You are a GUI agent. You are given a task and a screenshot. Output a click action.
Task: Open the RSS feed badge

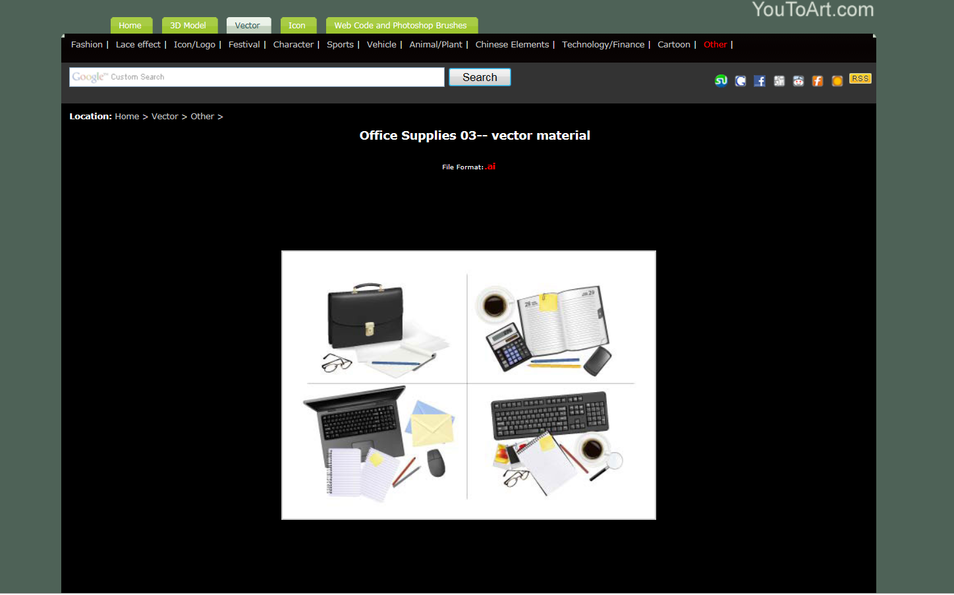pos(860,78)
